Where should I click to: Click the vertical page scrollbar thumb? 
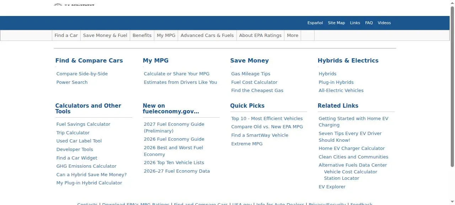click(x=452, y=86)
